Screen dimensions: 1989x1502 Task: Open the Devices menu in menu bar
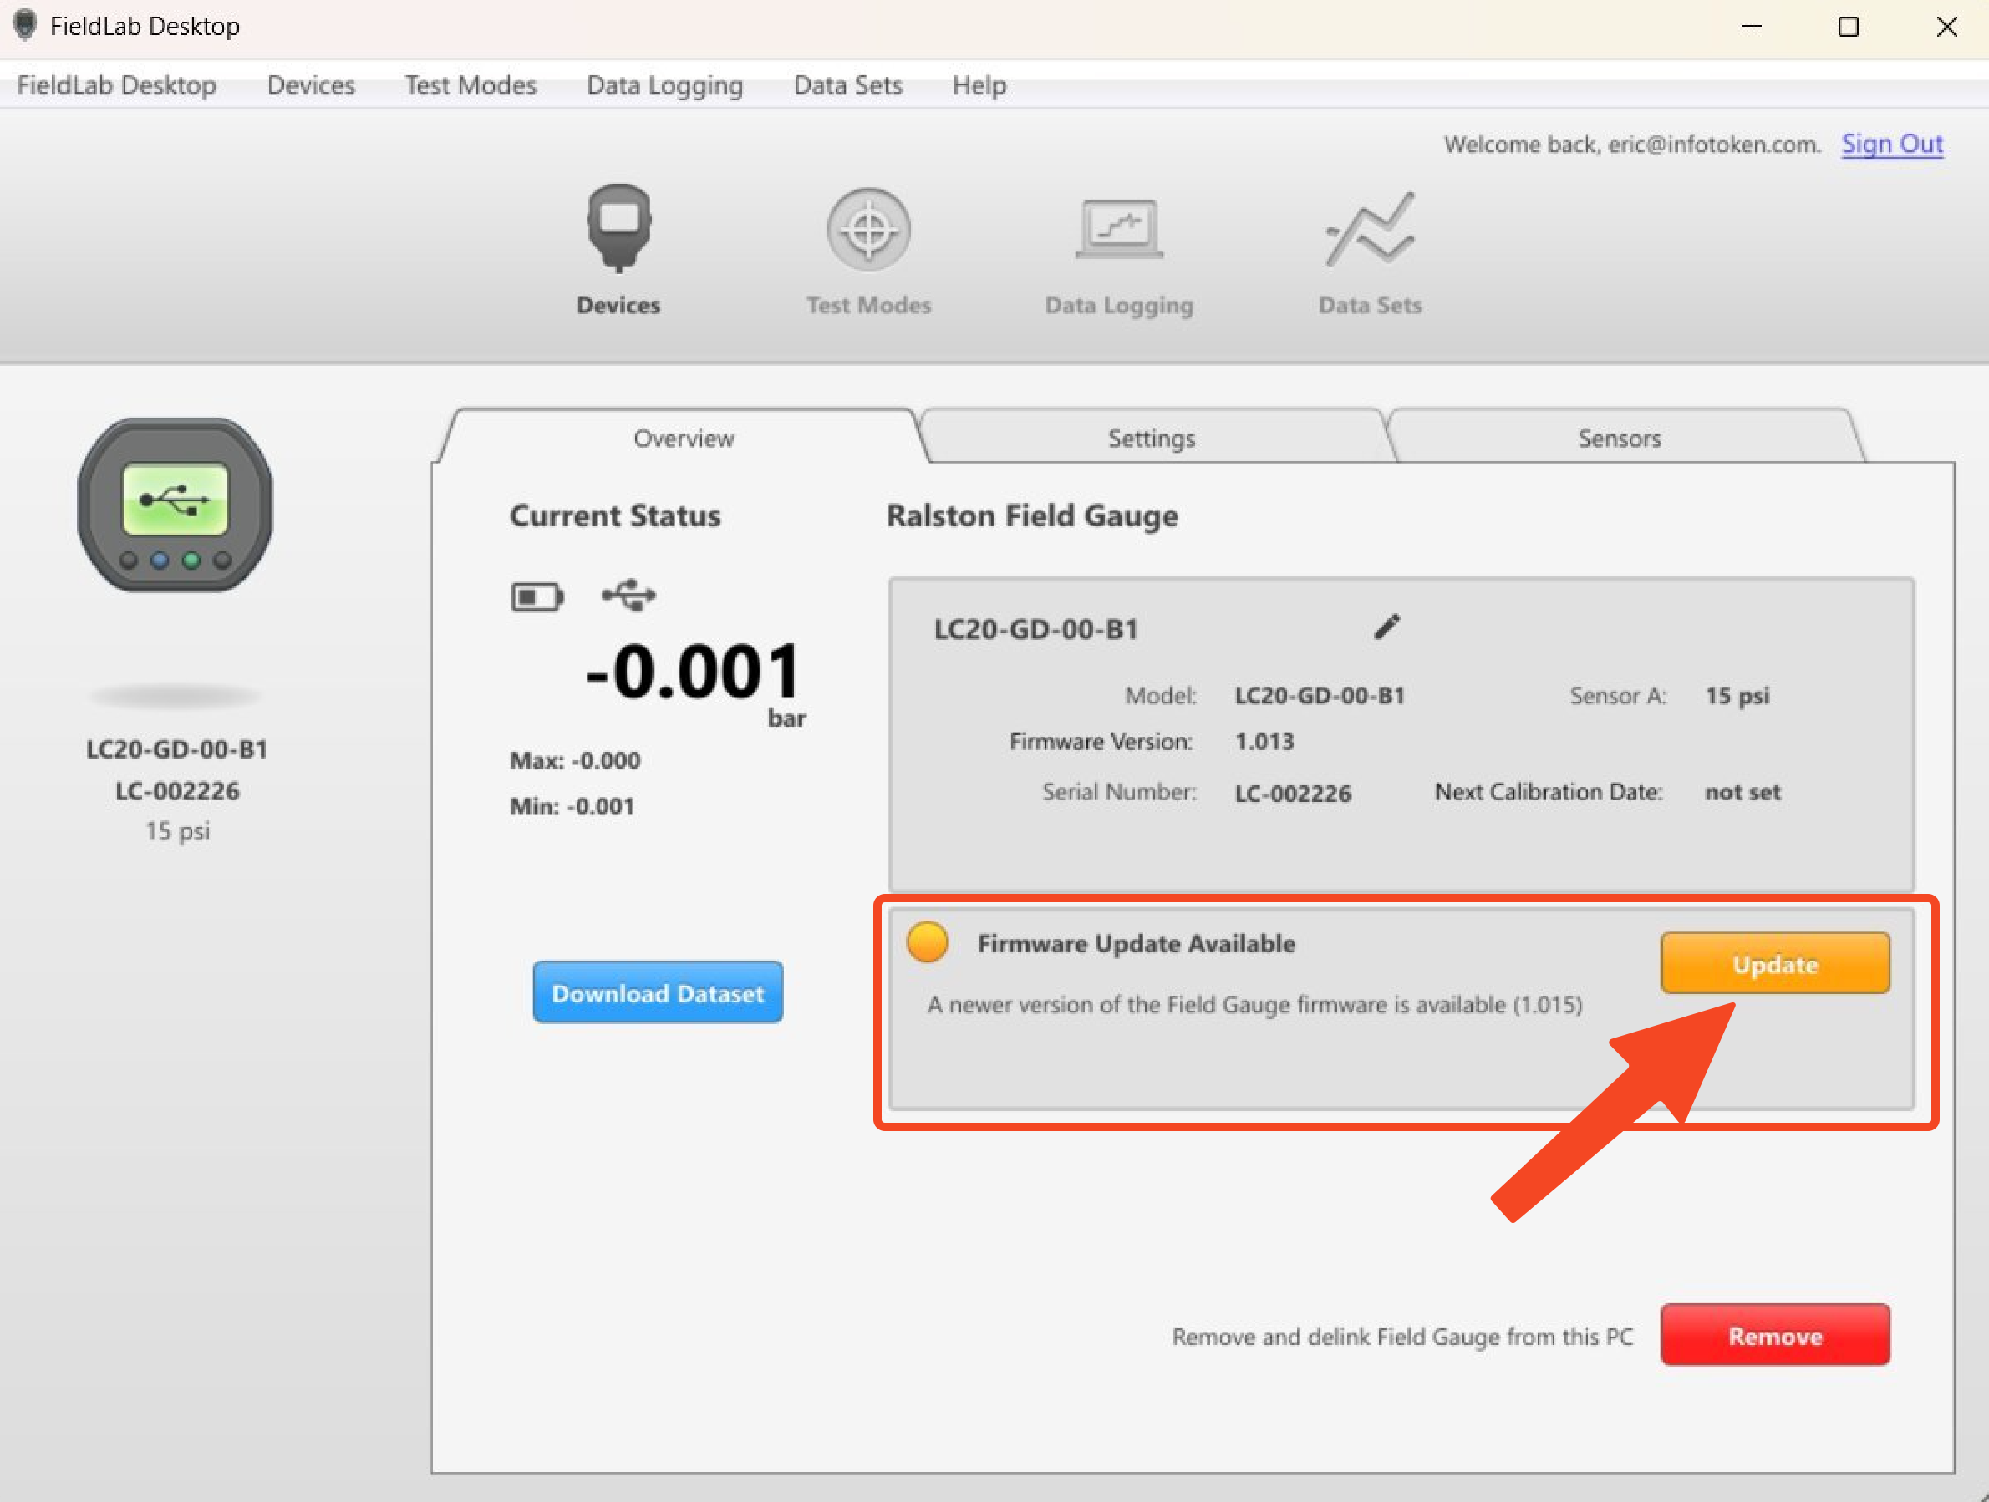click(x=311, y=84)
